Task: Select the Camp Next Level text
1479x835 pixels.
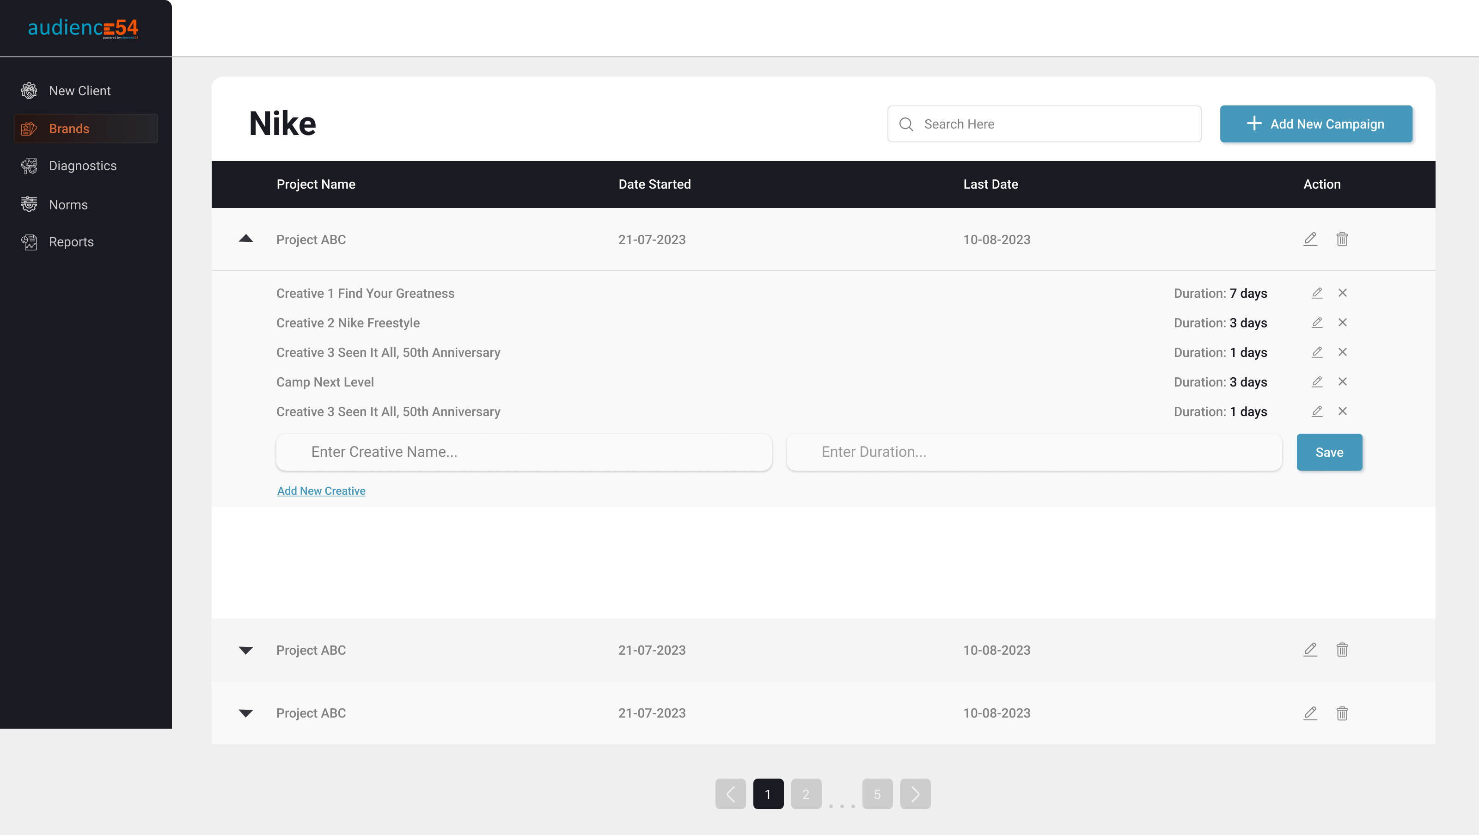Action: [325, 382]
